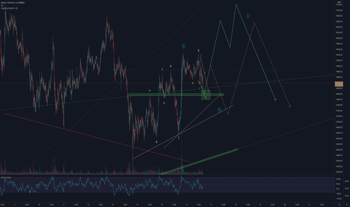Click the 45200.00 price axis label
This screenshot has height=207, width=350.
click(339, 172)
